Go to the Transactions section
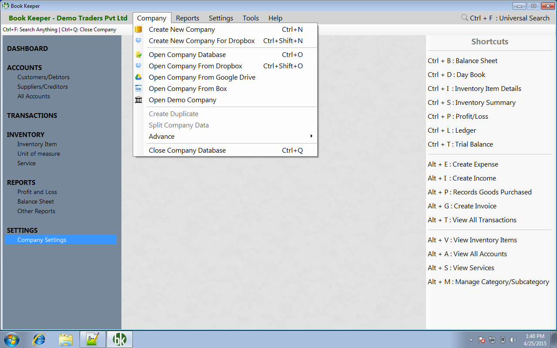The width and height of the screenshot is (557, 348). 32,116
